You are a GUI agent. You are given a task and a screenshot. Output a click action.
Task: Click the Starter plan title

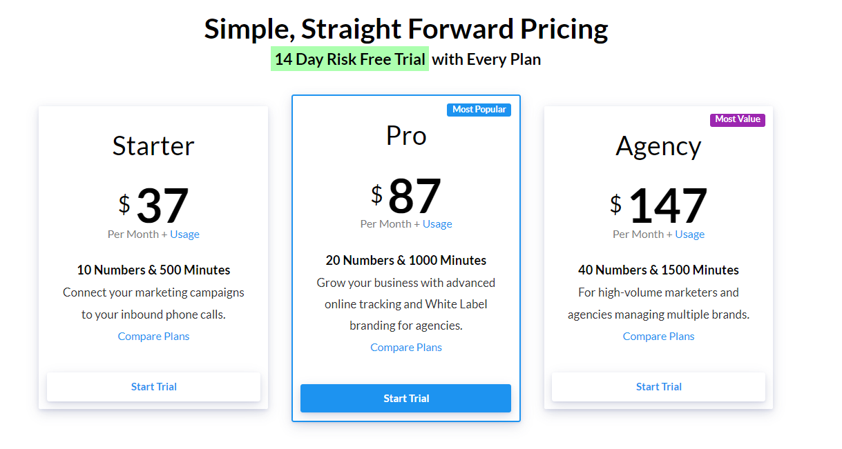[x=153, y=146]
